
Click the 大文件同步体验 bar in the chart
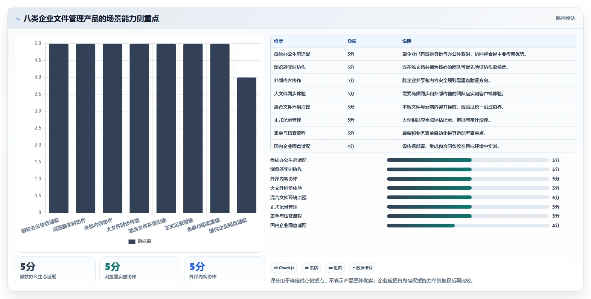[x=139, y=128]
